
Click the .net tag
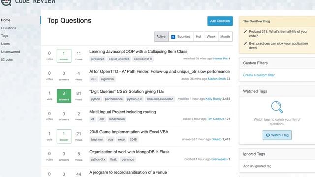[x=102, y=119]
